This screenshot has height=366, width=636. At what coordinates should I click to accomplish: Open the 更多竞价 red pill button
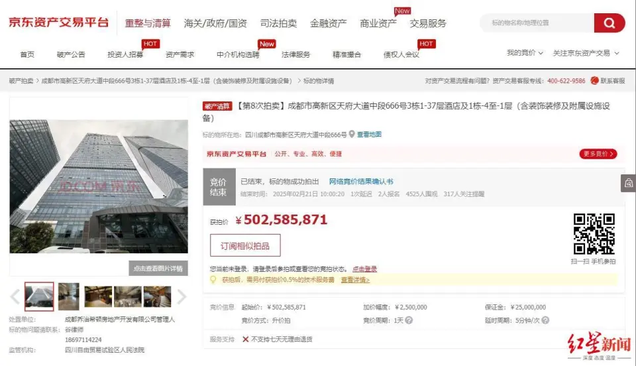(x=598, y=154)
